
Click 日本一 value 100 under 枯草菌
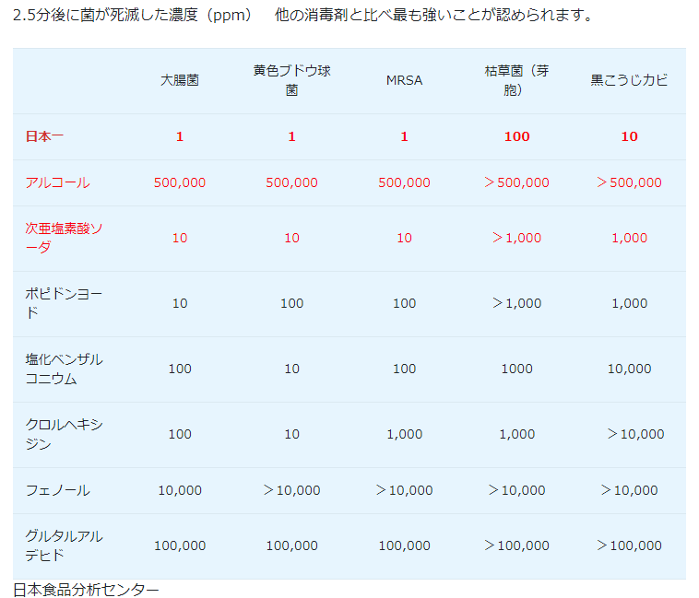[x=516, y=136]
